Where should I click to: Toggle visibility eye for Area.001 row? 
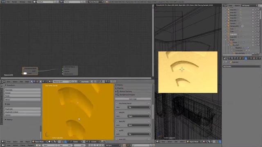tap(253, 10)
